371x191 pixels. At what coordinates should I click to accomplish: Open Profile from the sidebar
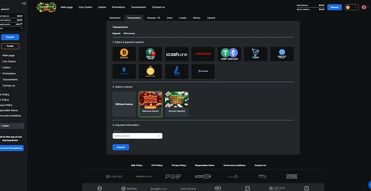click(x=10, y=46)
